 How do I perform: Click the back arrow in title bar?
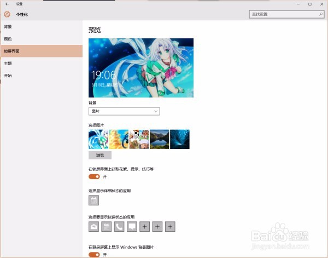(x=7, y=4)
